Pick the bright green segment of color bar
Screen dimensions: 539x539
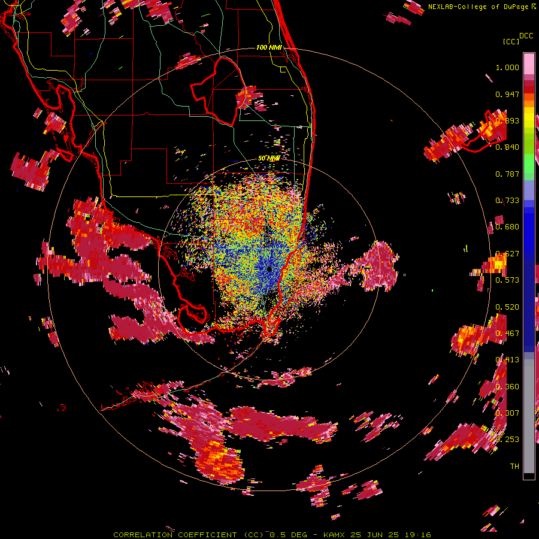coord(529,164)
